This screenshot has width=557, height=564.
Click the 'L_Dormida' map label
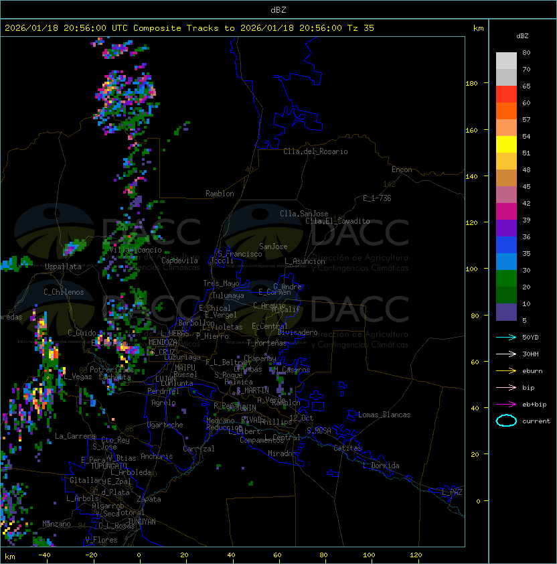coord(381,466)
